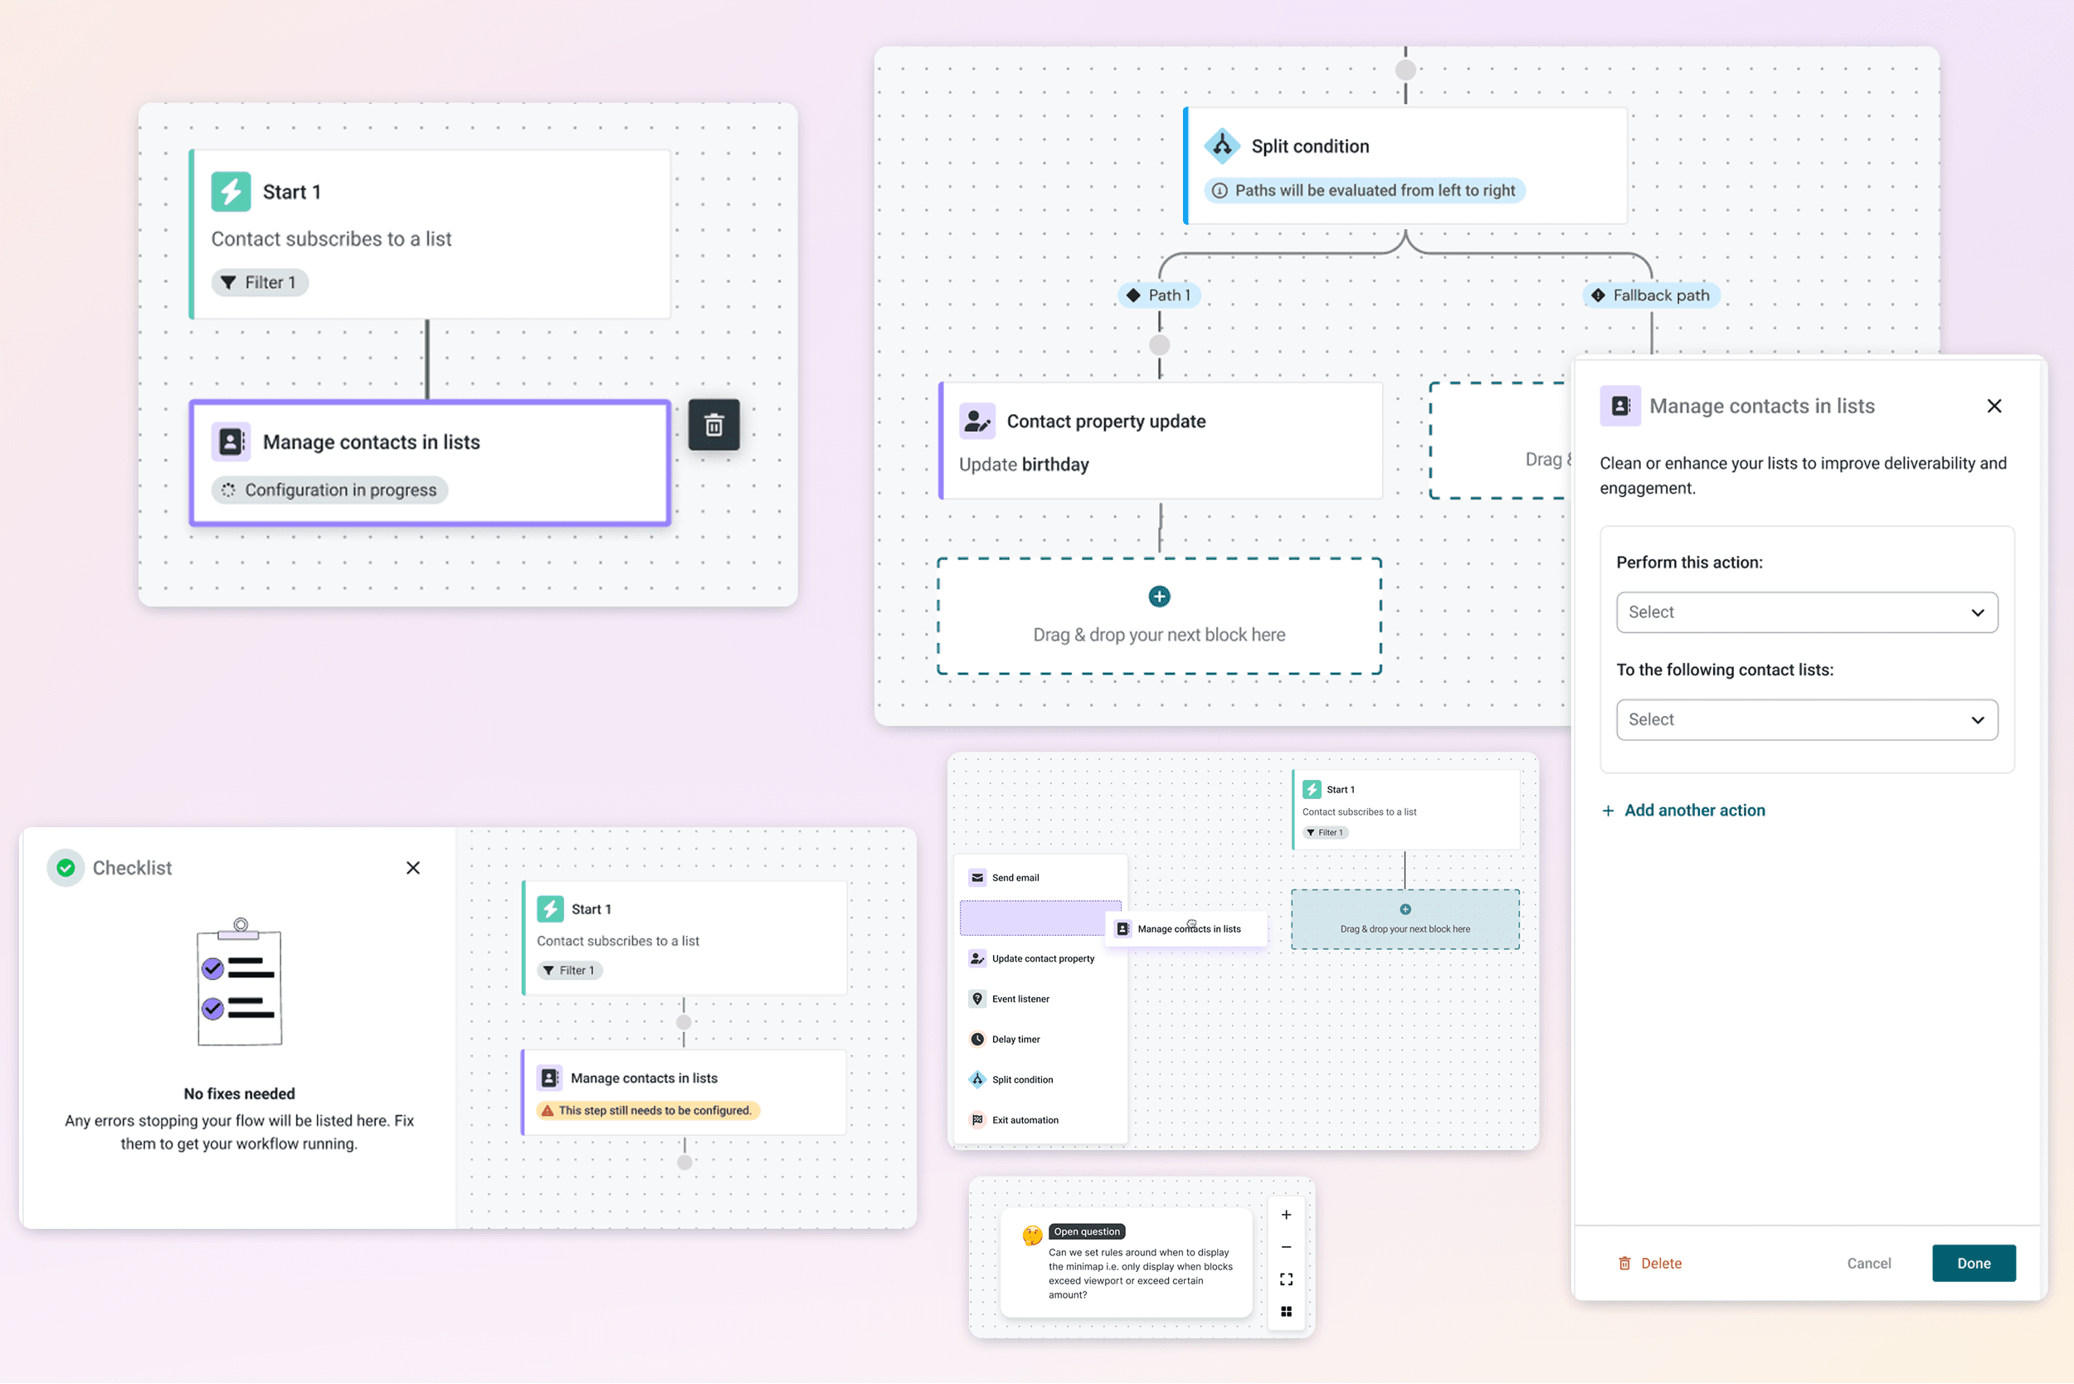Screen dimensions: 2074x1384
Task: Open the 'Perform this action' dropdown
Action: pyautogui.click(x=1806, y=612)
